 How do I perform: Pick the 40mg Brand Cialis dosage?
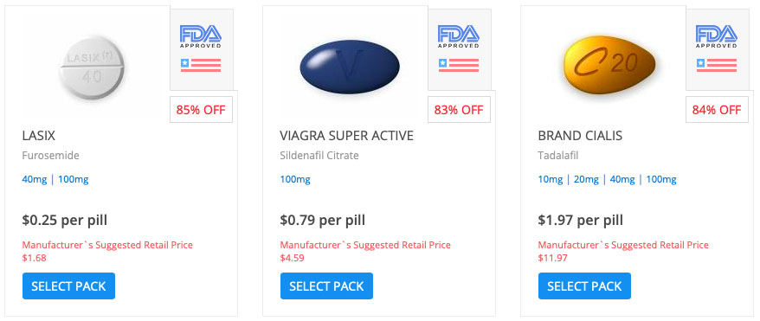pyautogui.click(x=622, y=180)
